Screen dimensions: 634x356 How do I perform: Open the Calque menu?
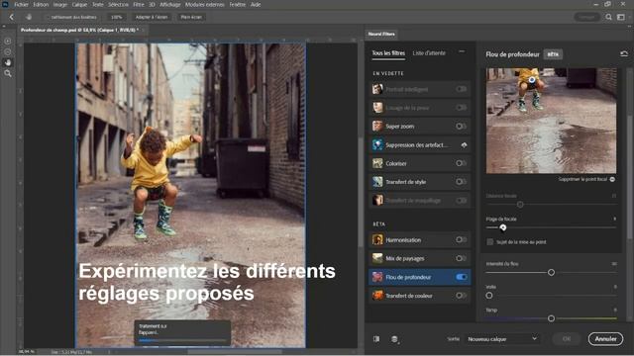point(79,4)
